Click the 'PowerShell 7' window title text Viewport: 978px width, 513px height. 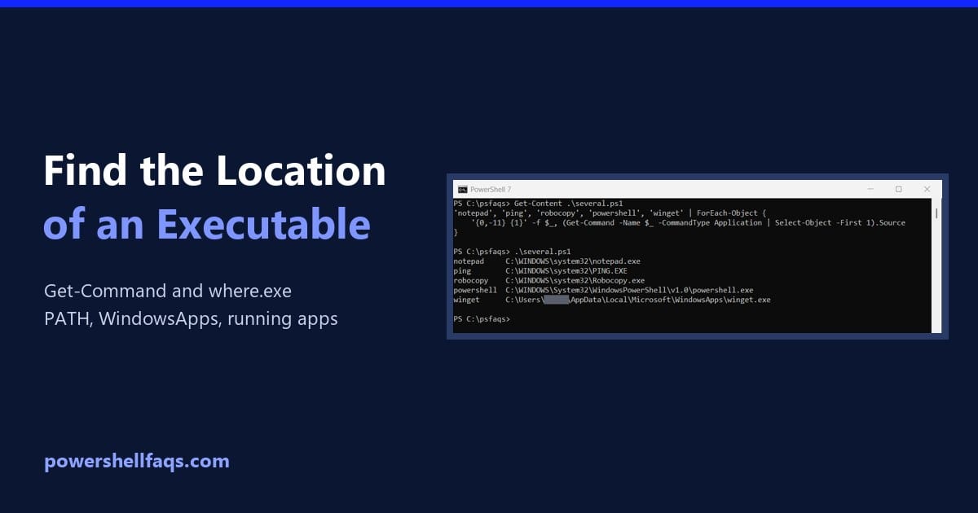489,189
